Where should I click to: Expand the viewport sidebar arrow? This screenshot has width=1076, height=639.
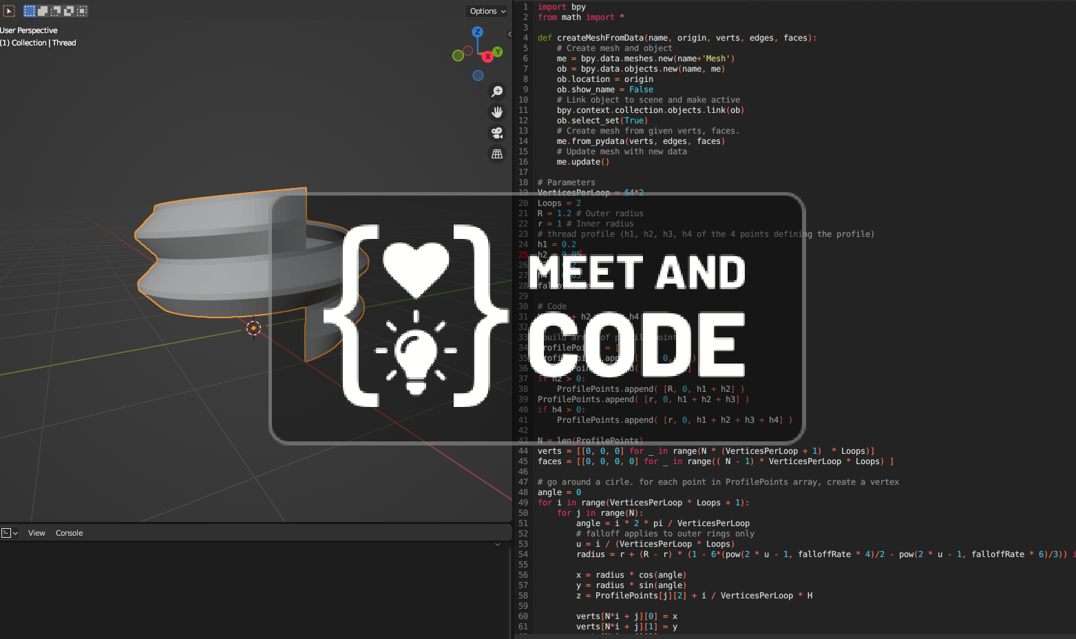[509, 34]
